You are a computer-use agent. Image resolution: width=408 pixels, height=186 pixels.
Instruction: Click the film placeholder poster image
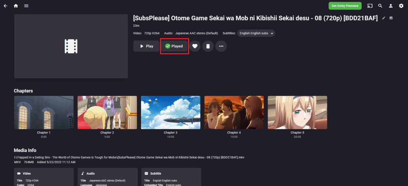[x=71, y=46]
